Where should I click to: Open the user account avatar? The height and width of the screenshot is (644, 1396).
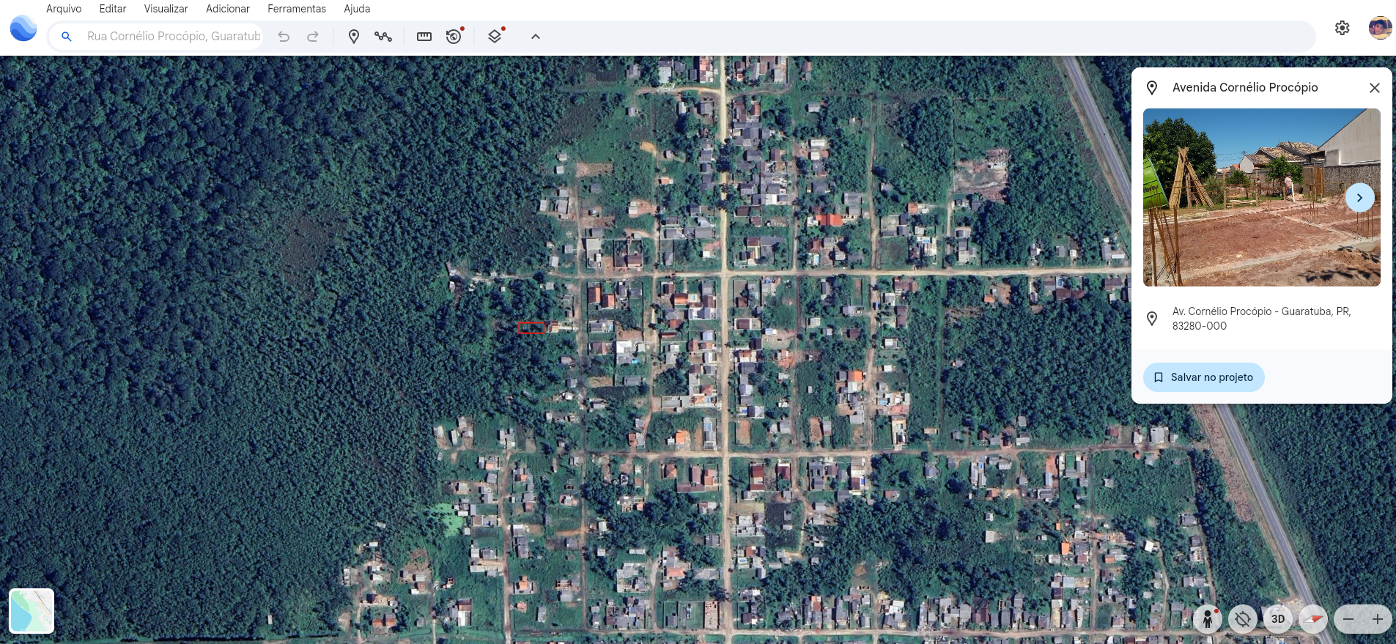coord(1381,28)
